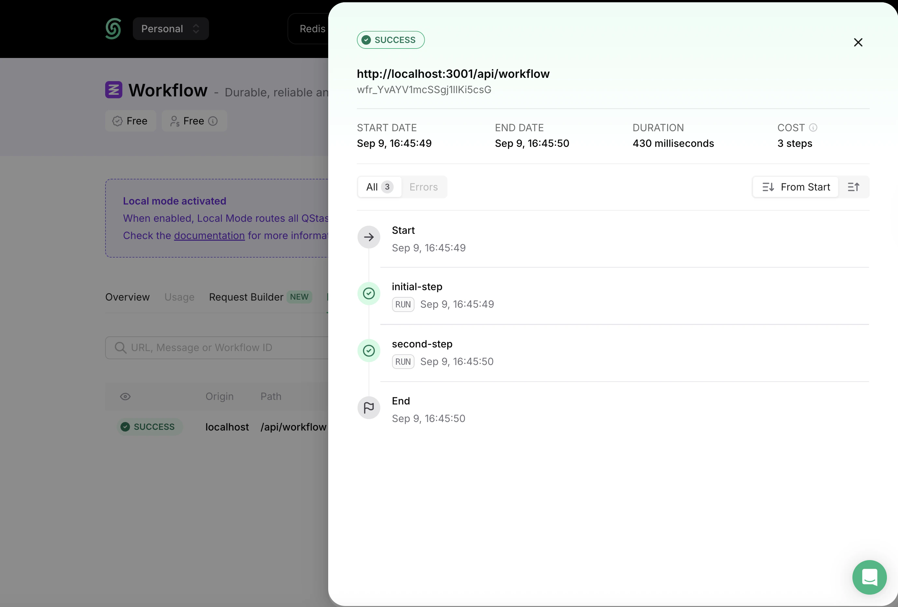Click the reverse sort icon right of From Start

(854, 187)
